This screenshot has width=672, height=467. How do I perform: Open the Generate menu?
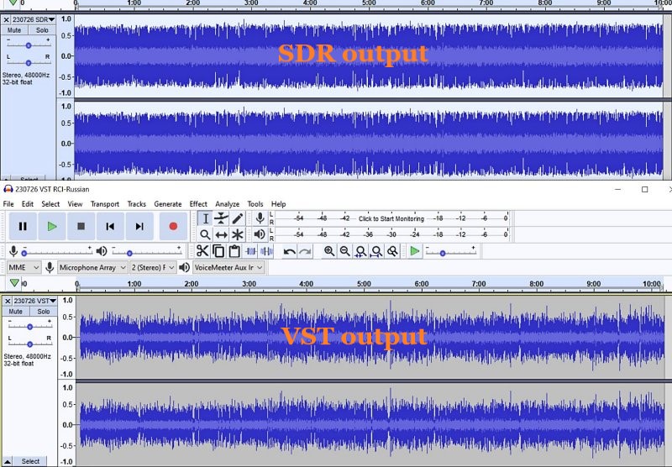(168, 204)
